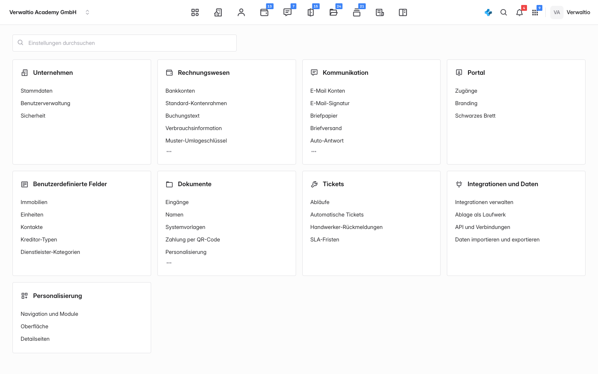
Task: Open the Branding portal settings
Action: click(x=466, y=103)
